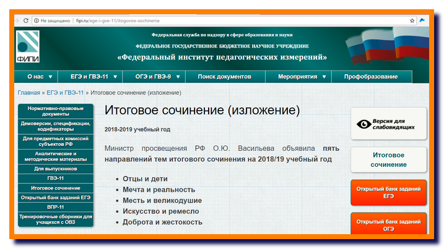Bookmark this page with the star icon
Image resolution: width=444 pixels, height=249 pixels.
(x=412, y=20)
